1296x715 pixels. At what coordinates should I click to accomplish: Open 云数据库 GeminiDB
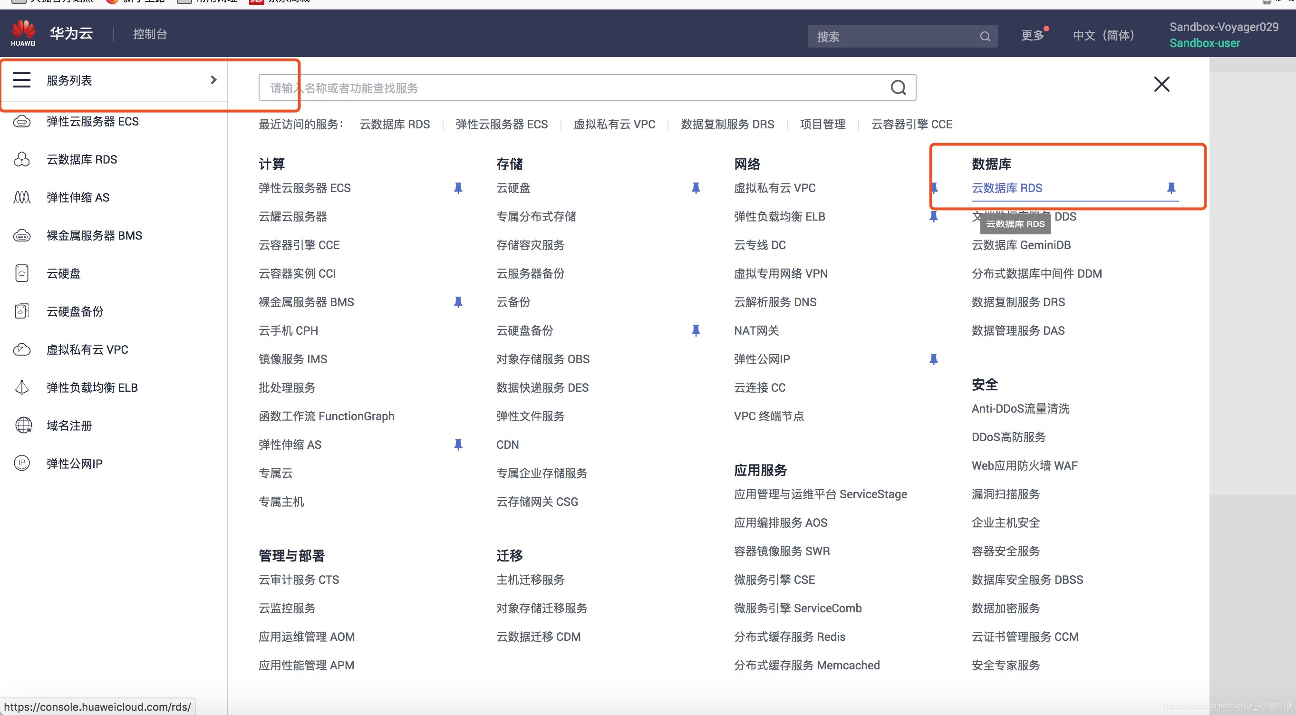coord(1021,245)
